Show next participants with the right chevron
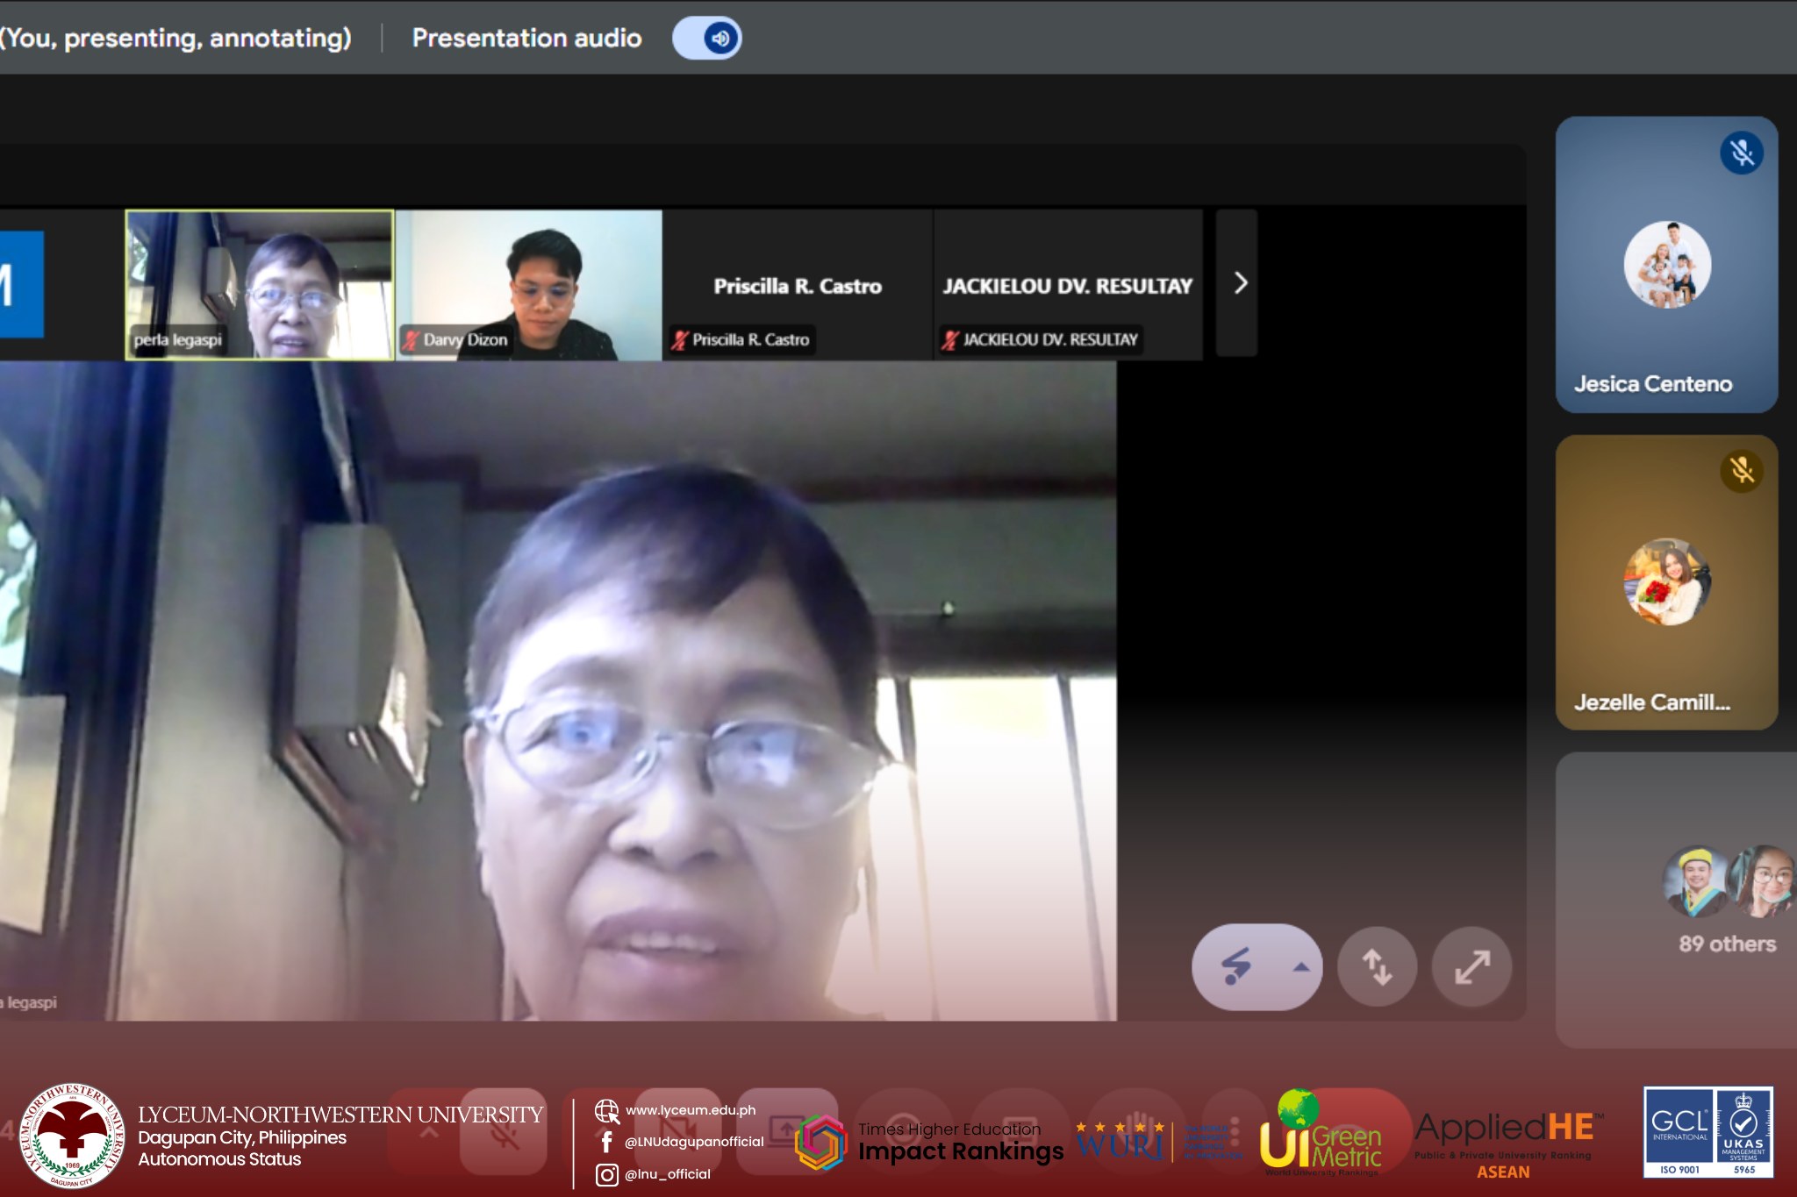 point(1239,283)
